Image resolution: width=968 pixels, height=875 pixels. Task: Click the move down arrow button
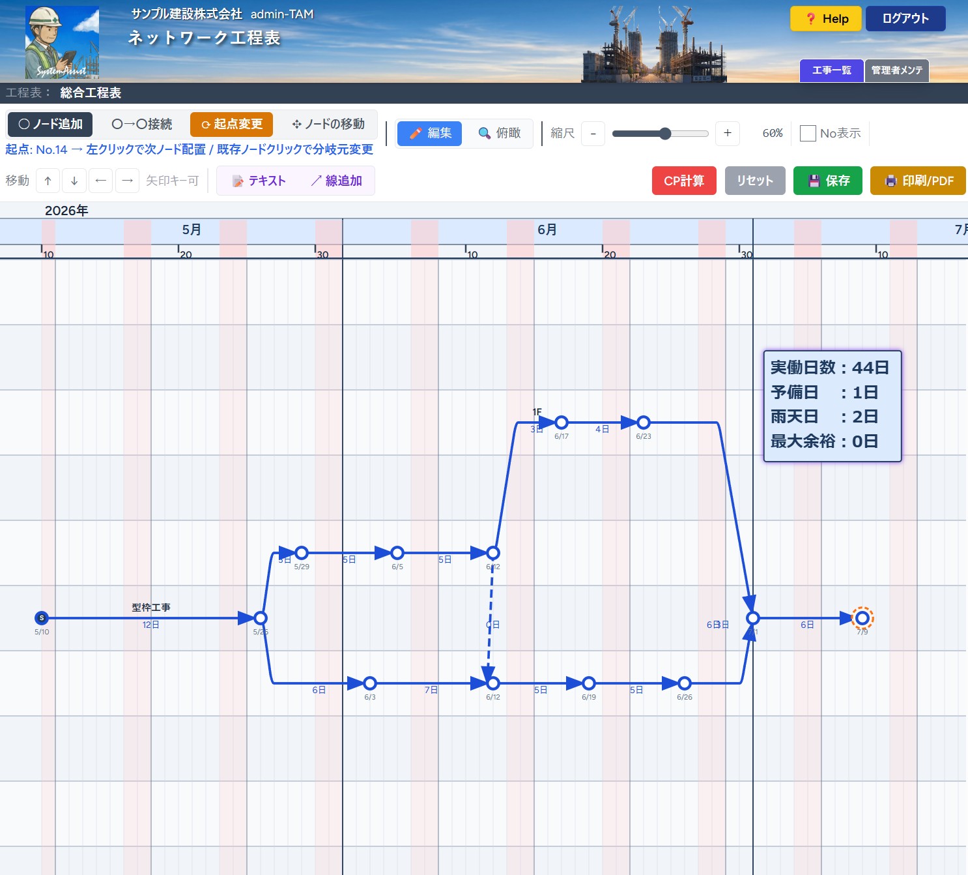point(74,181)
